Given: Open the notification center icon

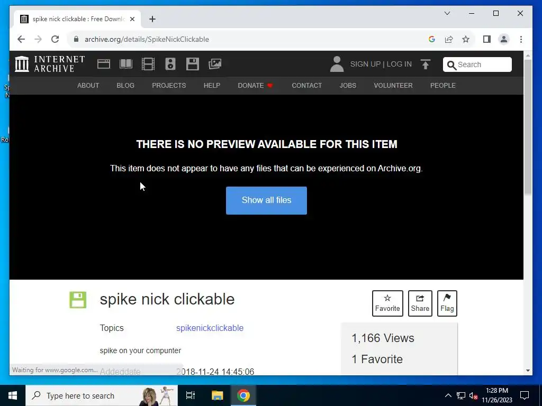Looking at the screenshot, I should point(525,395).
